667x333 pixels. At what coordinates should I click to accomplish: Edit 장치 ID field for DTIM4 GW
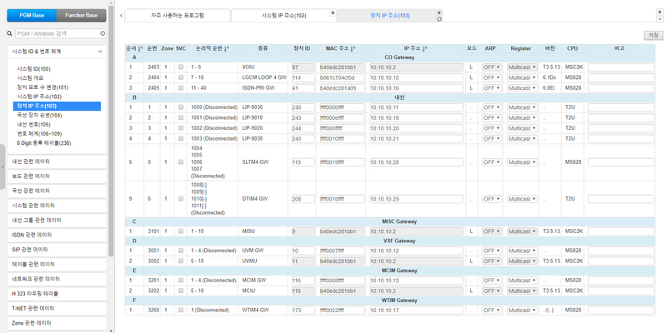point(303,199)
